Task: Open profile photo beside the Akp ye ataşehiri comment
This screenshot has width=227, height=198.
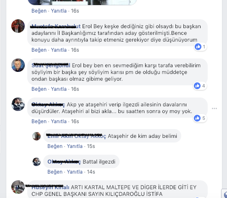Action: pyautogui.click(x=18, y=104)
